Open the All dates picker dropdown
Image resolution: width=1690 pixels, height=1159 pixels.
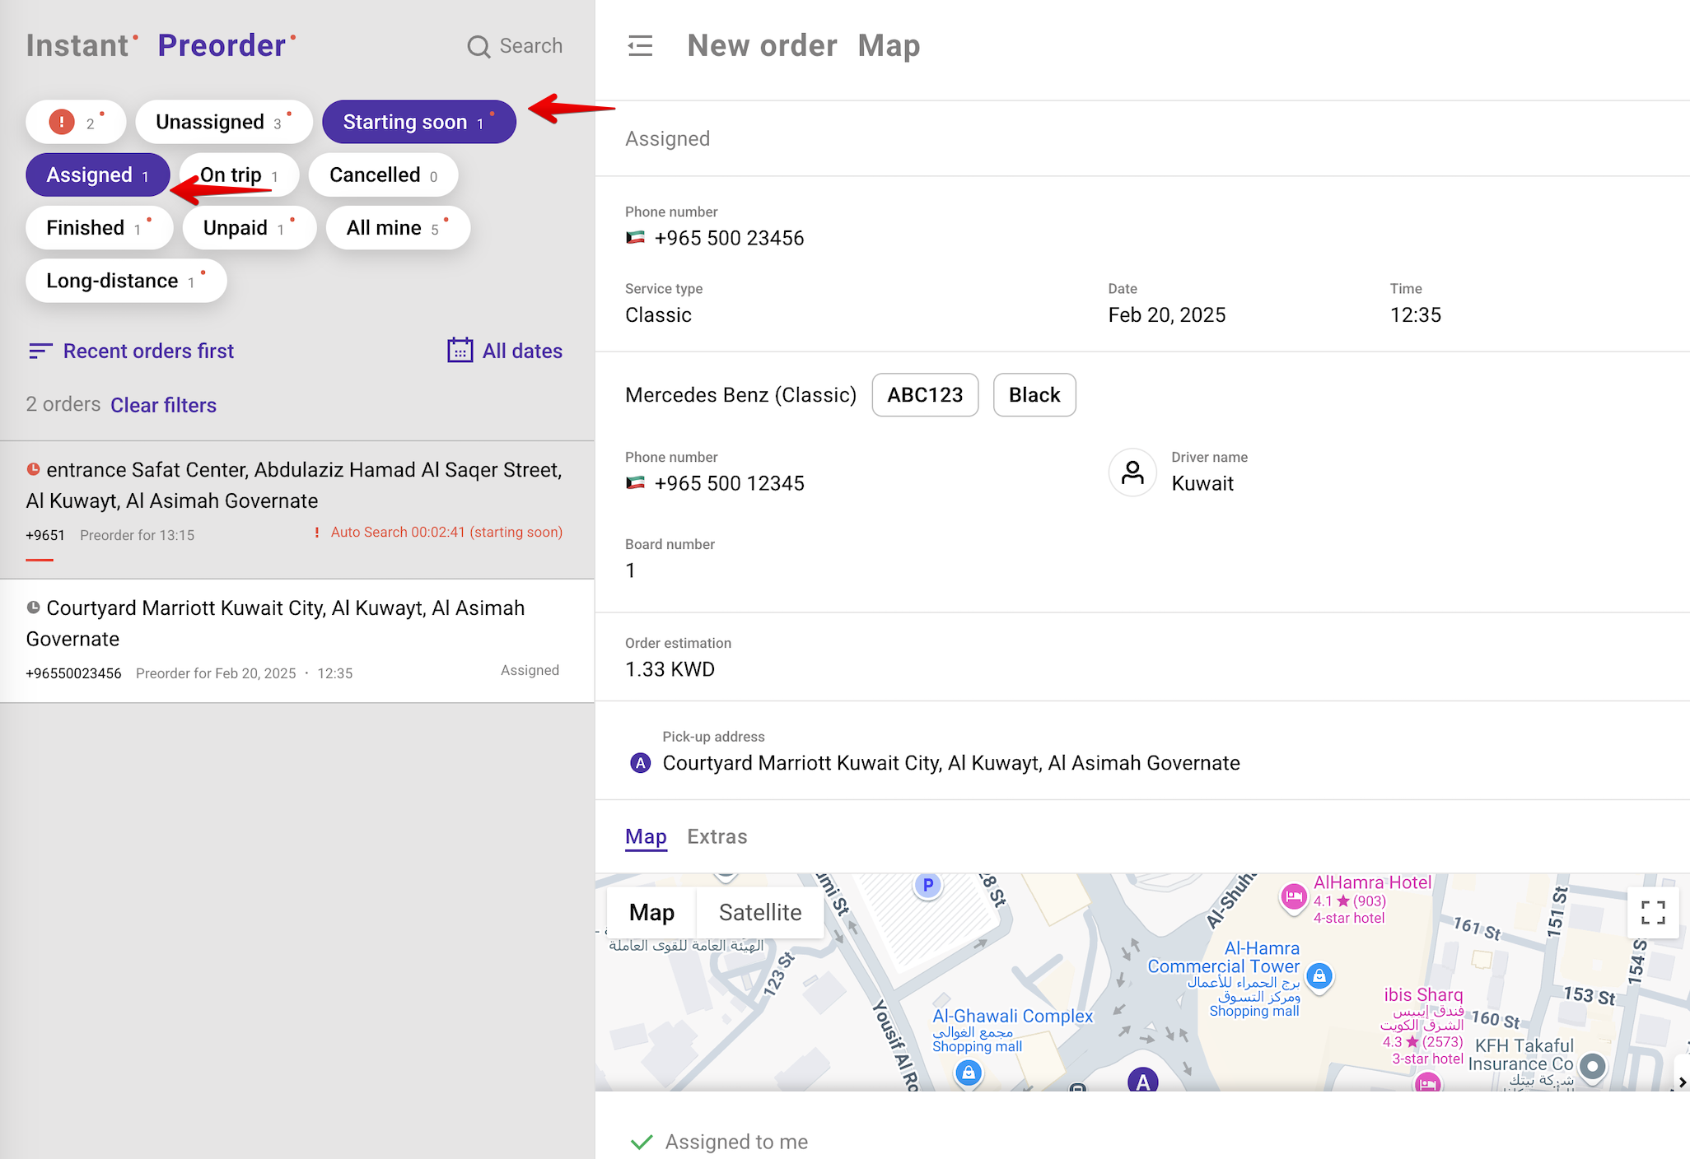[x=521, y=351]
